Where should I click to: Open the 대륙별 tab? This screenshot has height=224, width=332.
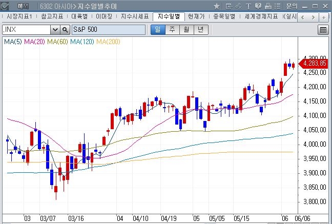[79, 16]
